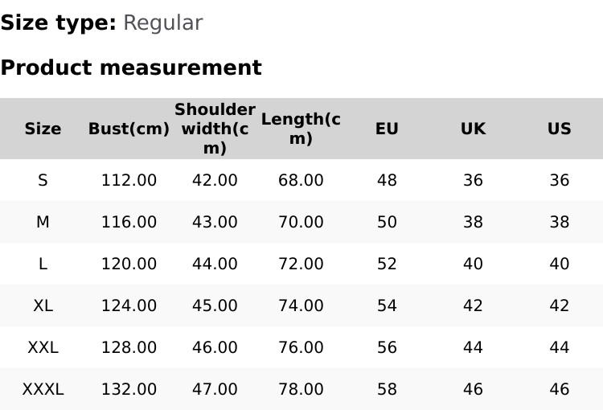This screenshot has width=603, height=410.
Task: Click the Bust(cm) column header
Action: click(x=129, y=129)
